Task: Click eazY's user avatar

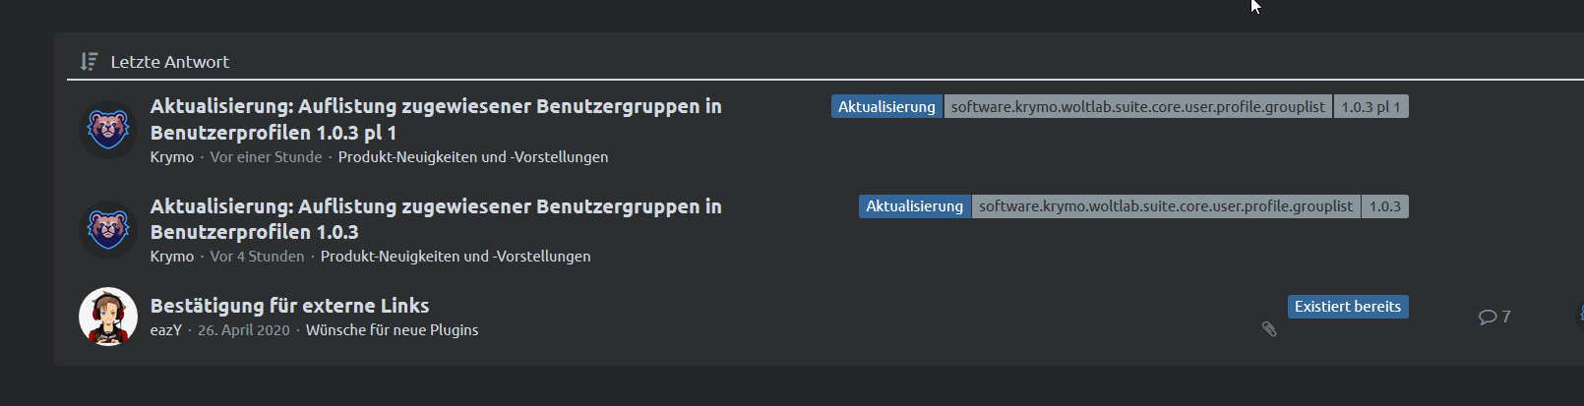Action: tap(108, 317)
